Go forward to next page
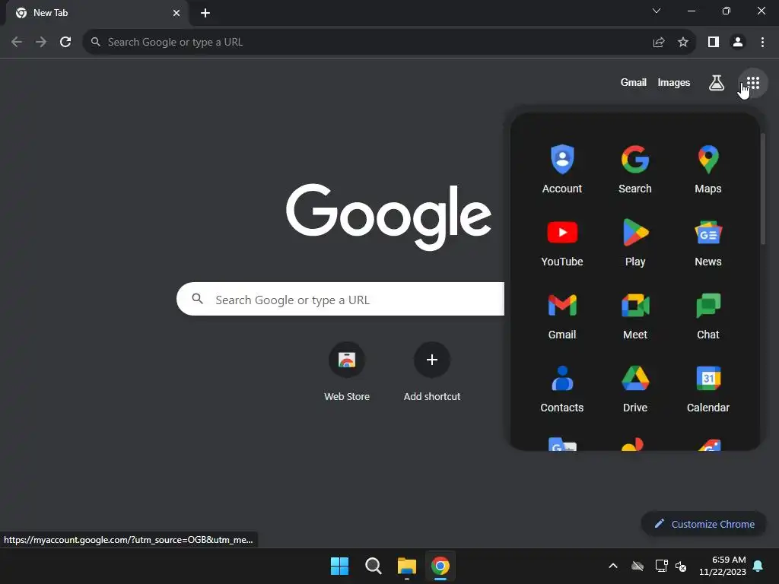Image resolution: width=779 pixels, height=584 pixels. 41,43
